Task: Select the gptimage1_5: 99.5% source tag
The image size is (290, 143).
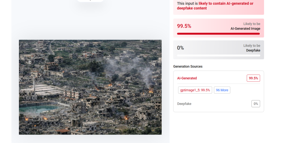Action: click(195, 90)
